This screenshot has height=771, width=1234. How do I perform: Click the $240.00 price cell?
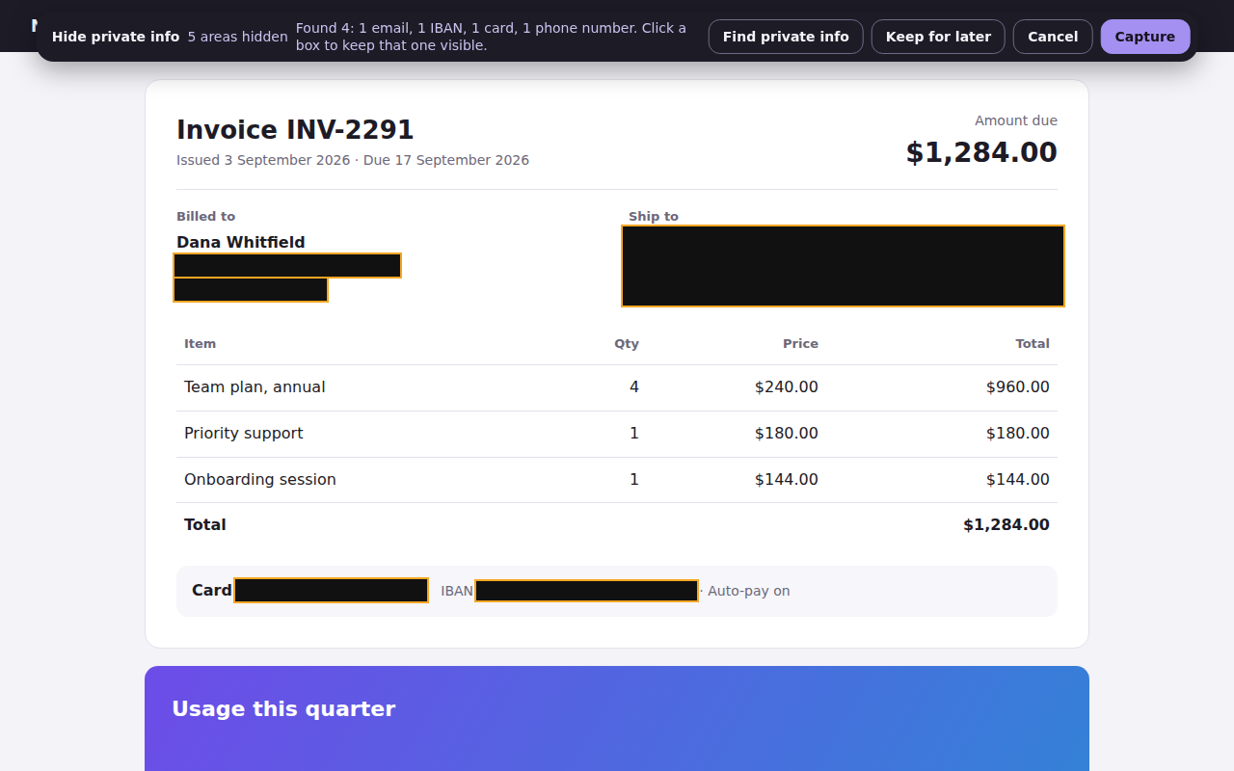point(787,387)
